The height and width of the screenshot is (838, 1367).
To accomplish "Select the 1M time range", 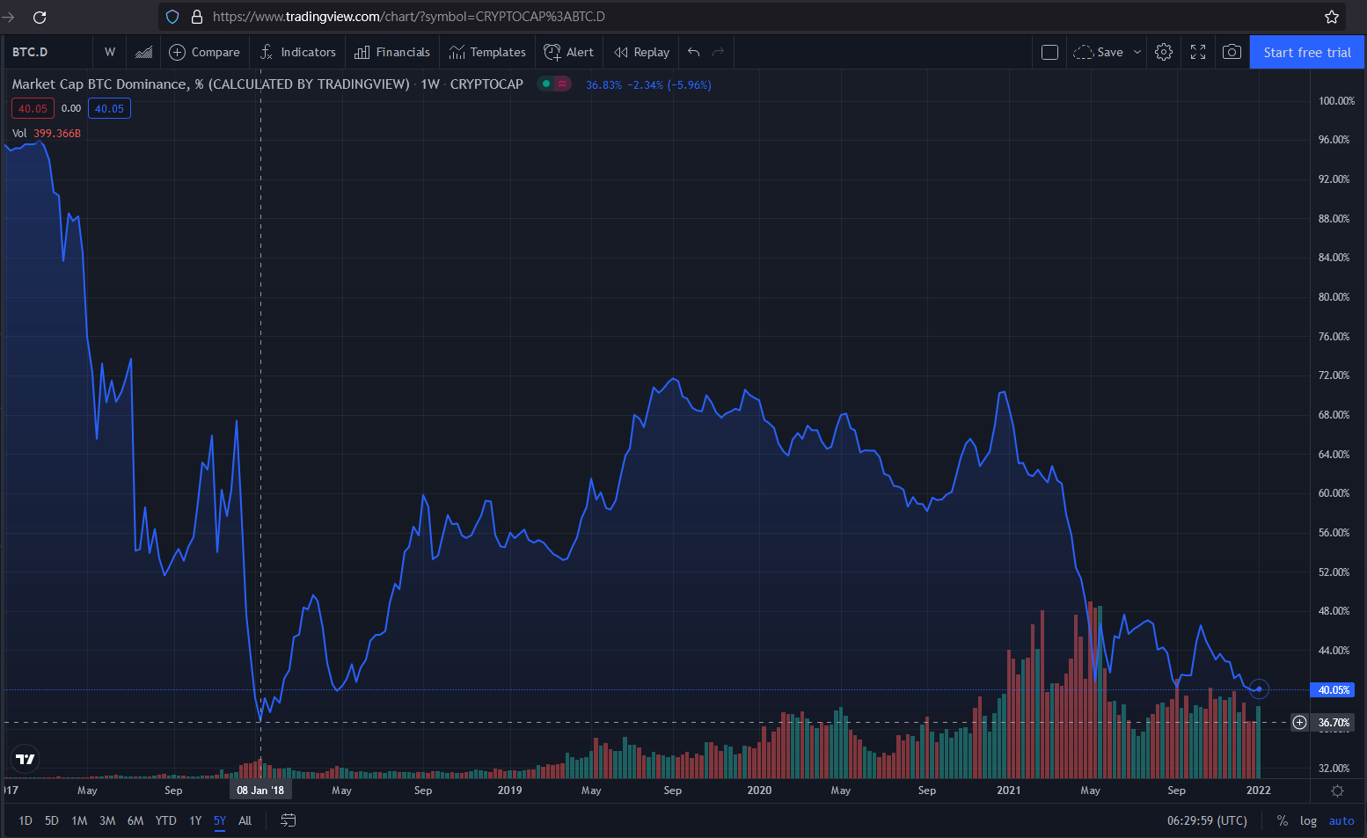I will 79,820.
